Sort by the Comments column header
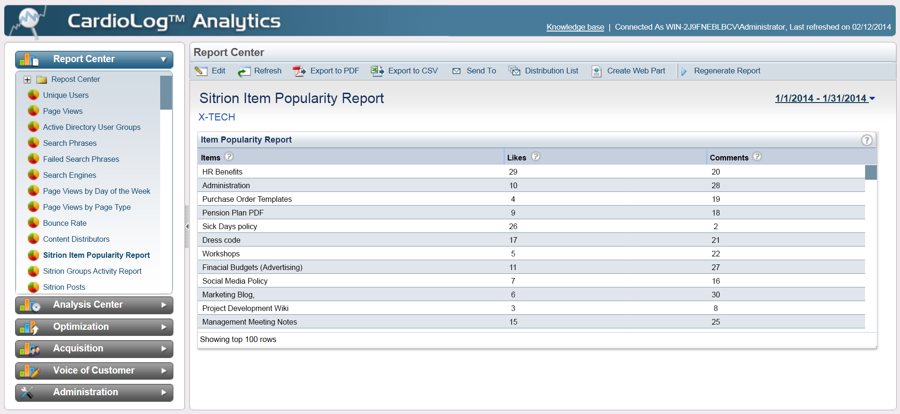 point(729,158)
